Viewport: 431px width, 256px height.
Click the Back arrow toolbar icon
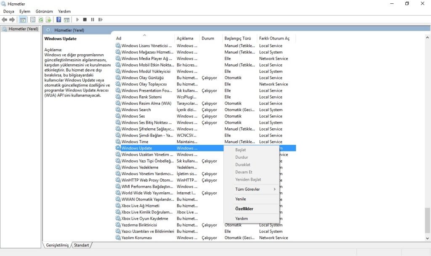(x=4, y=19)
